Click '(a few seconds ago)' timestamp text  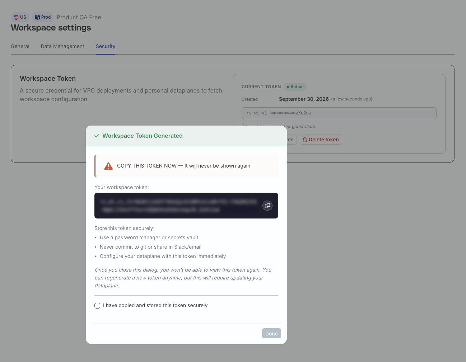click(x=352, y=99)
